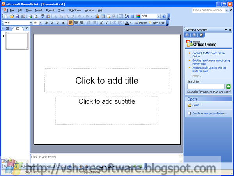Click the Copy icon

pyautogui.click(x=61, y=16)
